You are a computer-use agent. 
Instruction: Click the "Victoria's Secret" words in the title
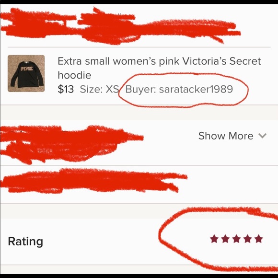(221, 61)
